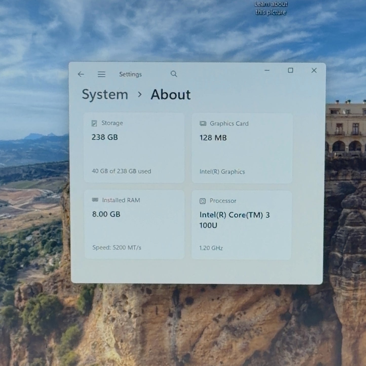This screenshot has width=366, height=366.
Task: Open the Graphics Card 128 MB card
Action: point(242,148)
